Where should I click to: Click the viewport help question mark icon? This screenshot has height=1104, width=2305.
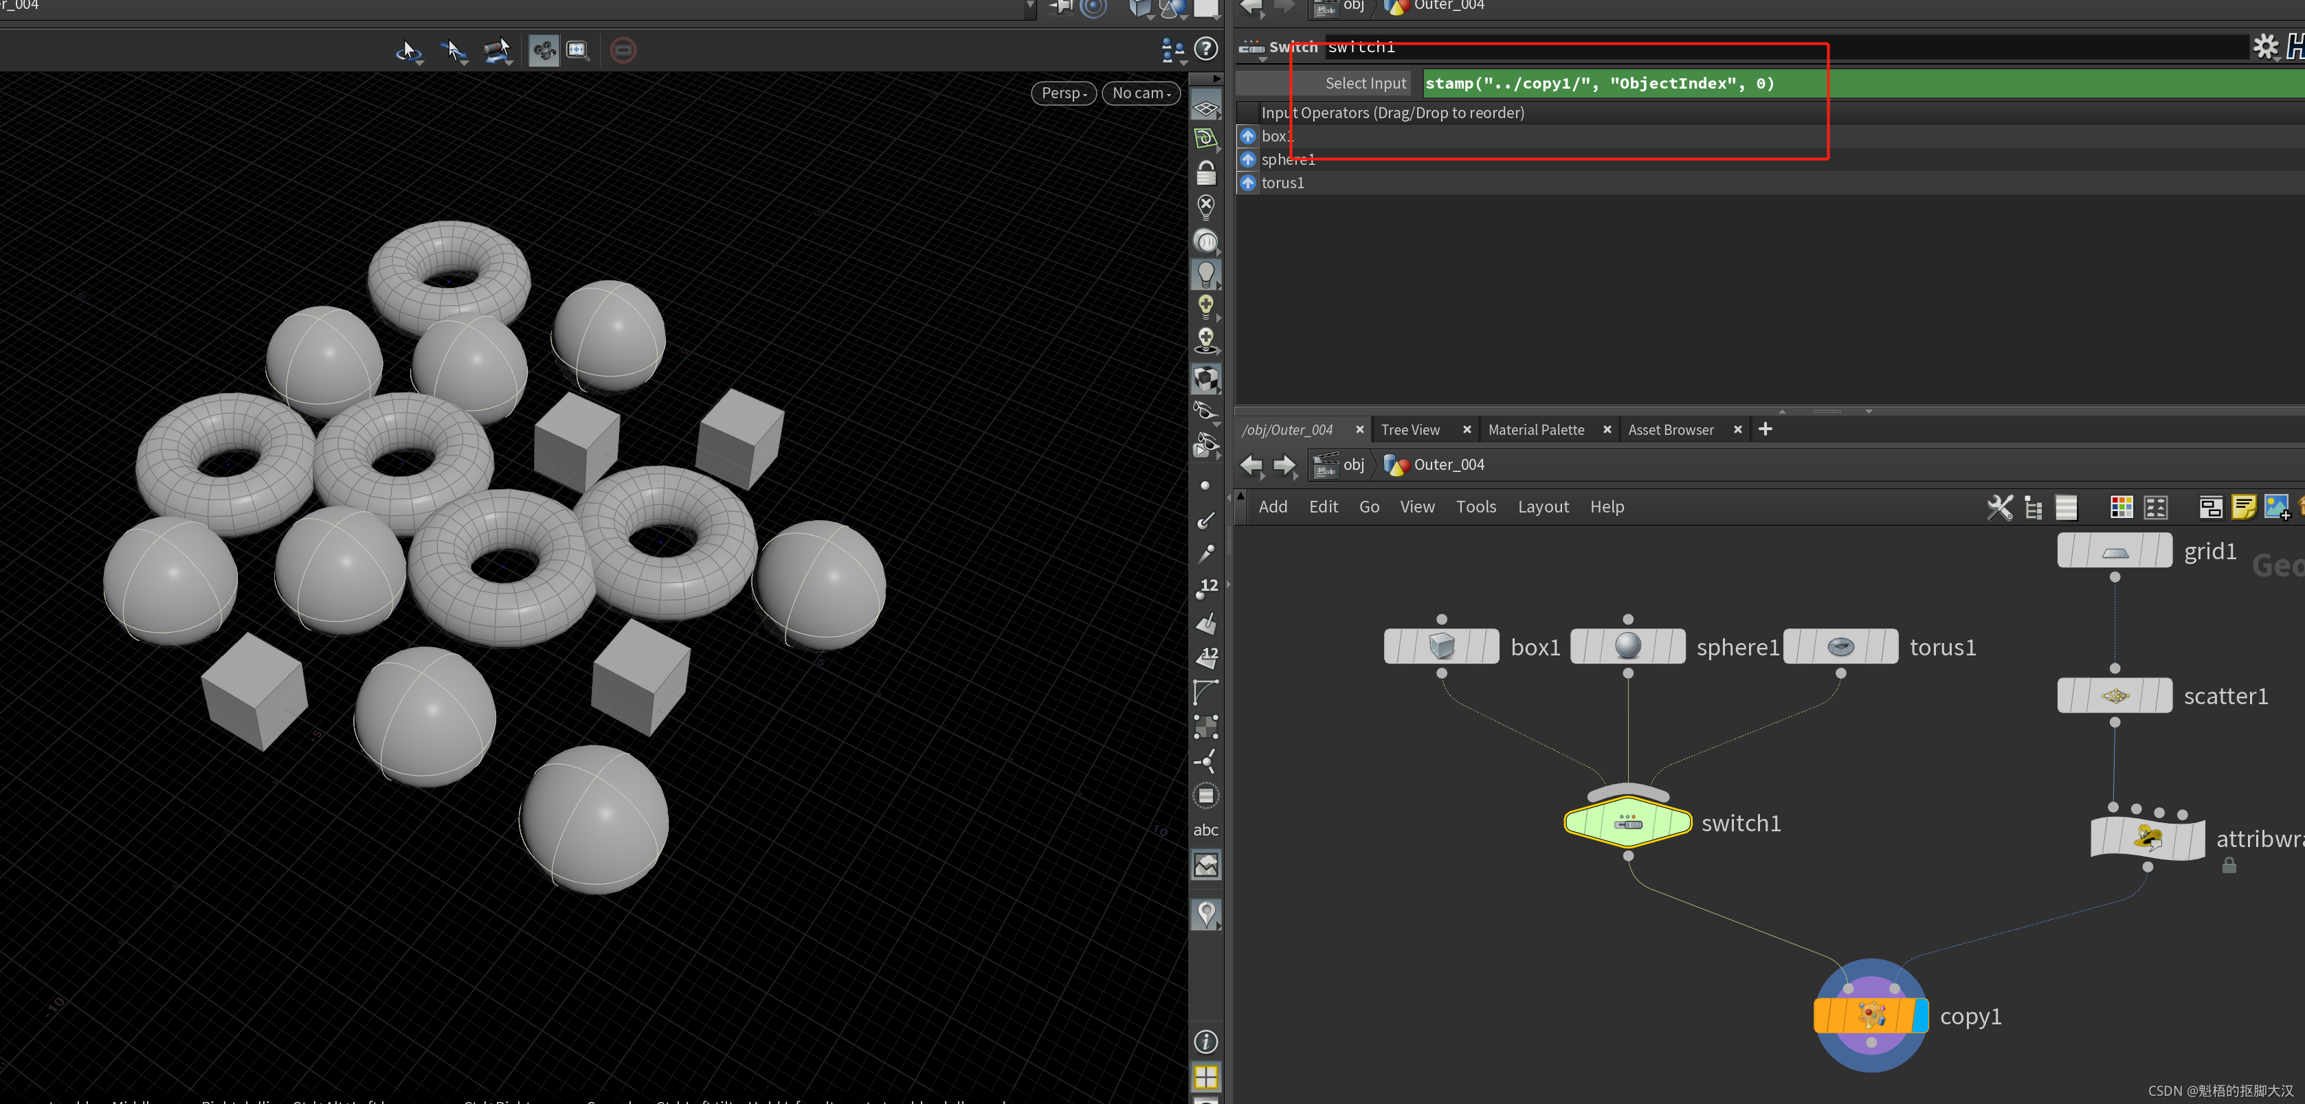[1206, 49]
